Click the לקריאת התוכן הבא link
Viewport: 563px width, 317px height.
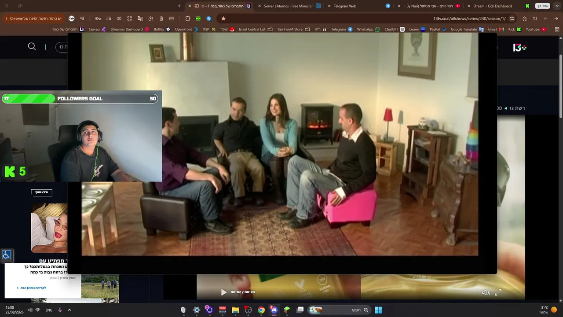[x=32, y=288]
